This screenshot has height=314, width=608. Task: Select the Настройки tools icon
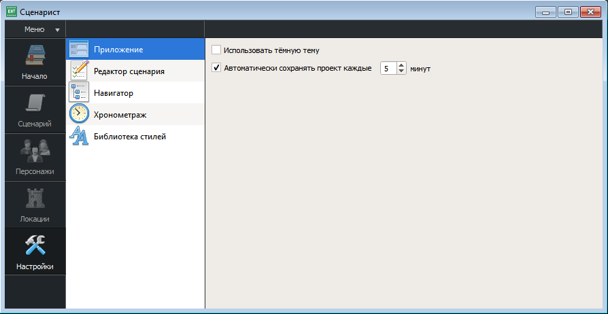[x=35, y=246]
